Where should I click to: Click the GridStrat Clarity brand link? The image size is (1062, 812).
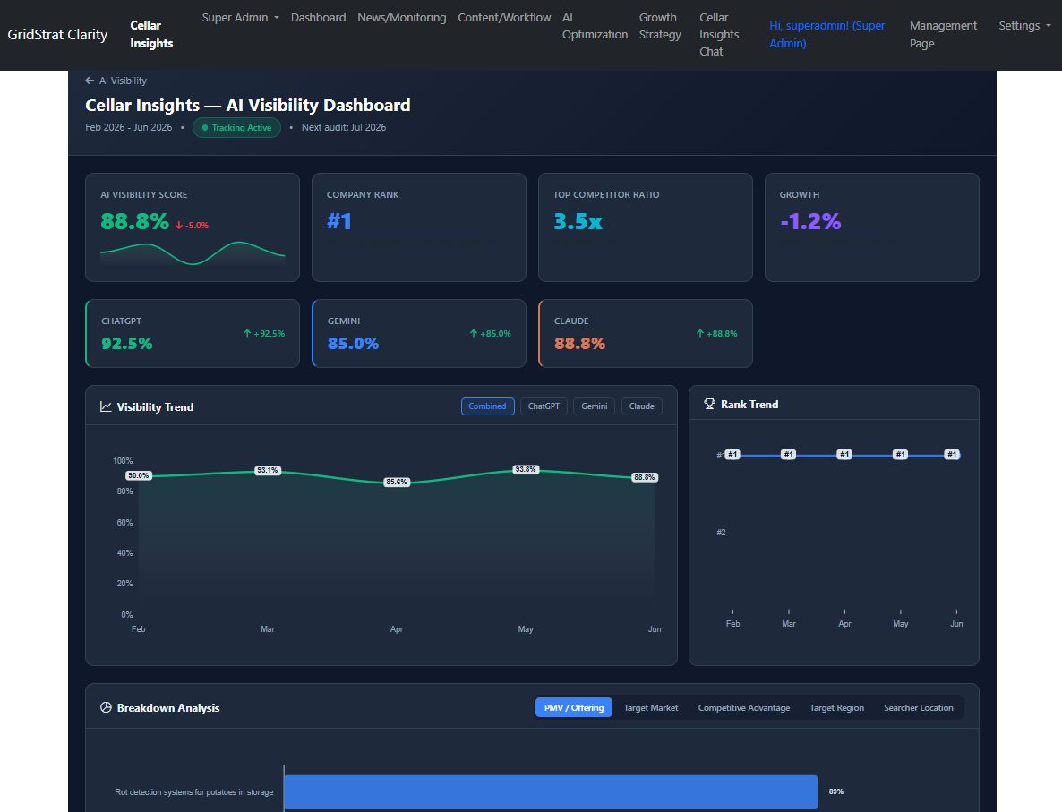[x=57, y=35]
